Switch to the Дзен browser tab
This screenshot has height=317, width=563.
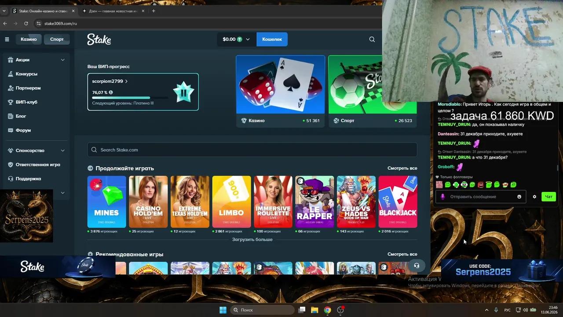pyautogui.click(x=114, y=11)
